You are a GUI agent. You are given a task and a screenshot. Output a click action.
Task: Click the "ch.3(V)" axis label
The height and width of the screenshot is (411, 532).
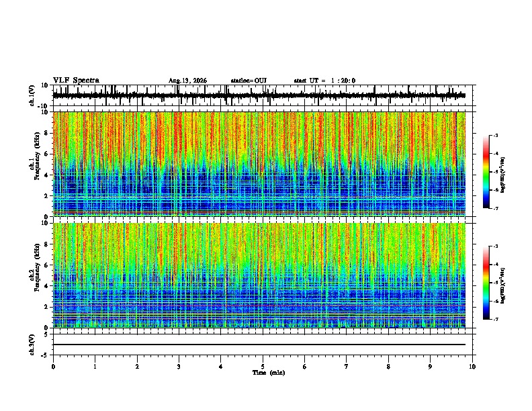pos(32,345)
